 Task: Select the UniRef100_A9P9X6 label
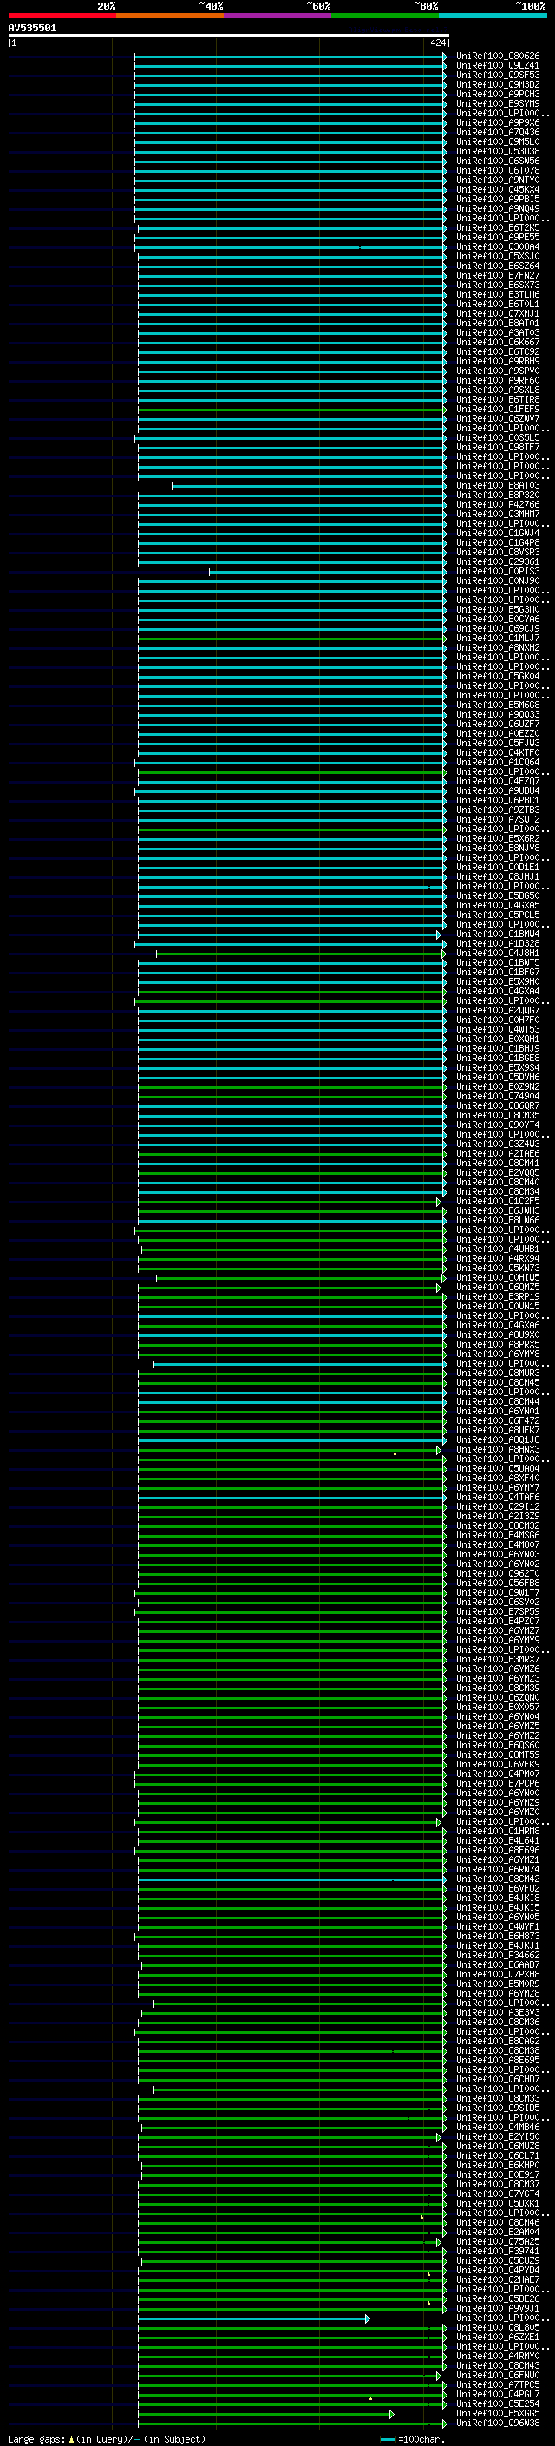[498, 122]
